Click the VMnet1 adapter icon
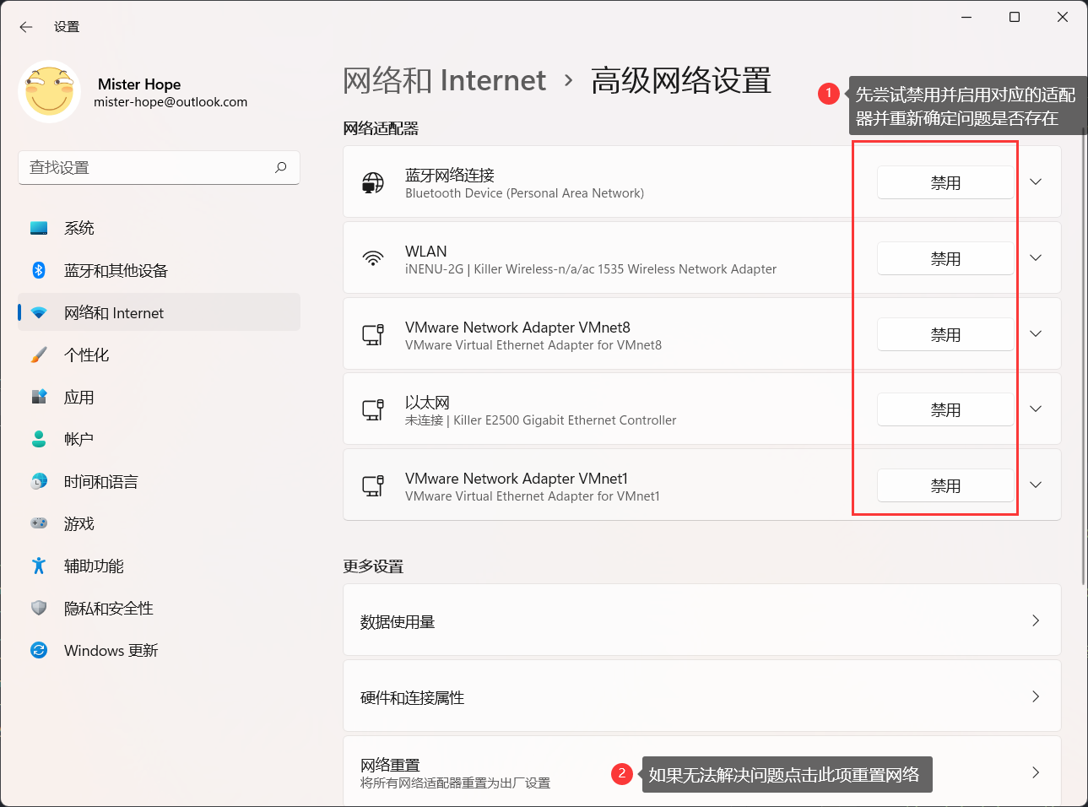This screenshot has width=1088, height=807. pyautogui.click(x=373, y=485)
